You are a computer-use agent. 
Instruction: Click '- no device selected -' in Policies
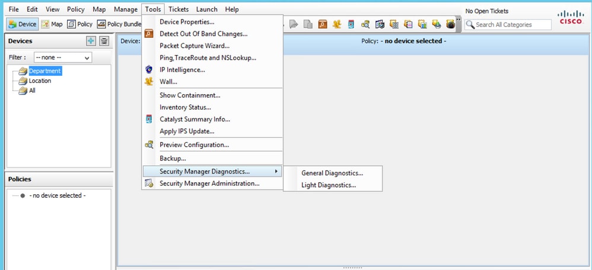[58, 196]
